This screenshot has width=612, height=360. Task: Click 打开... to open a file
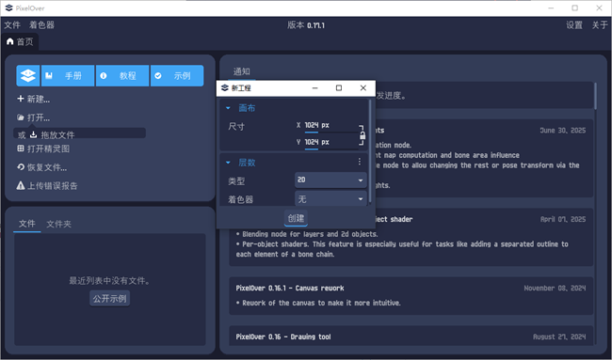34,117
